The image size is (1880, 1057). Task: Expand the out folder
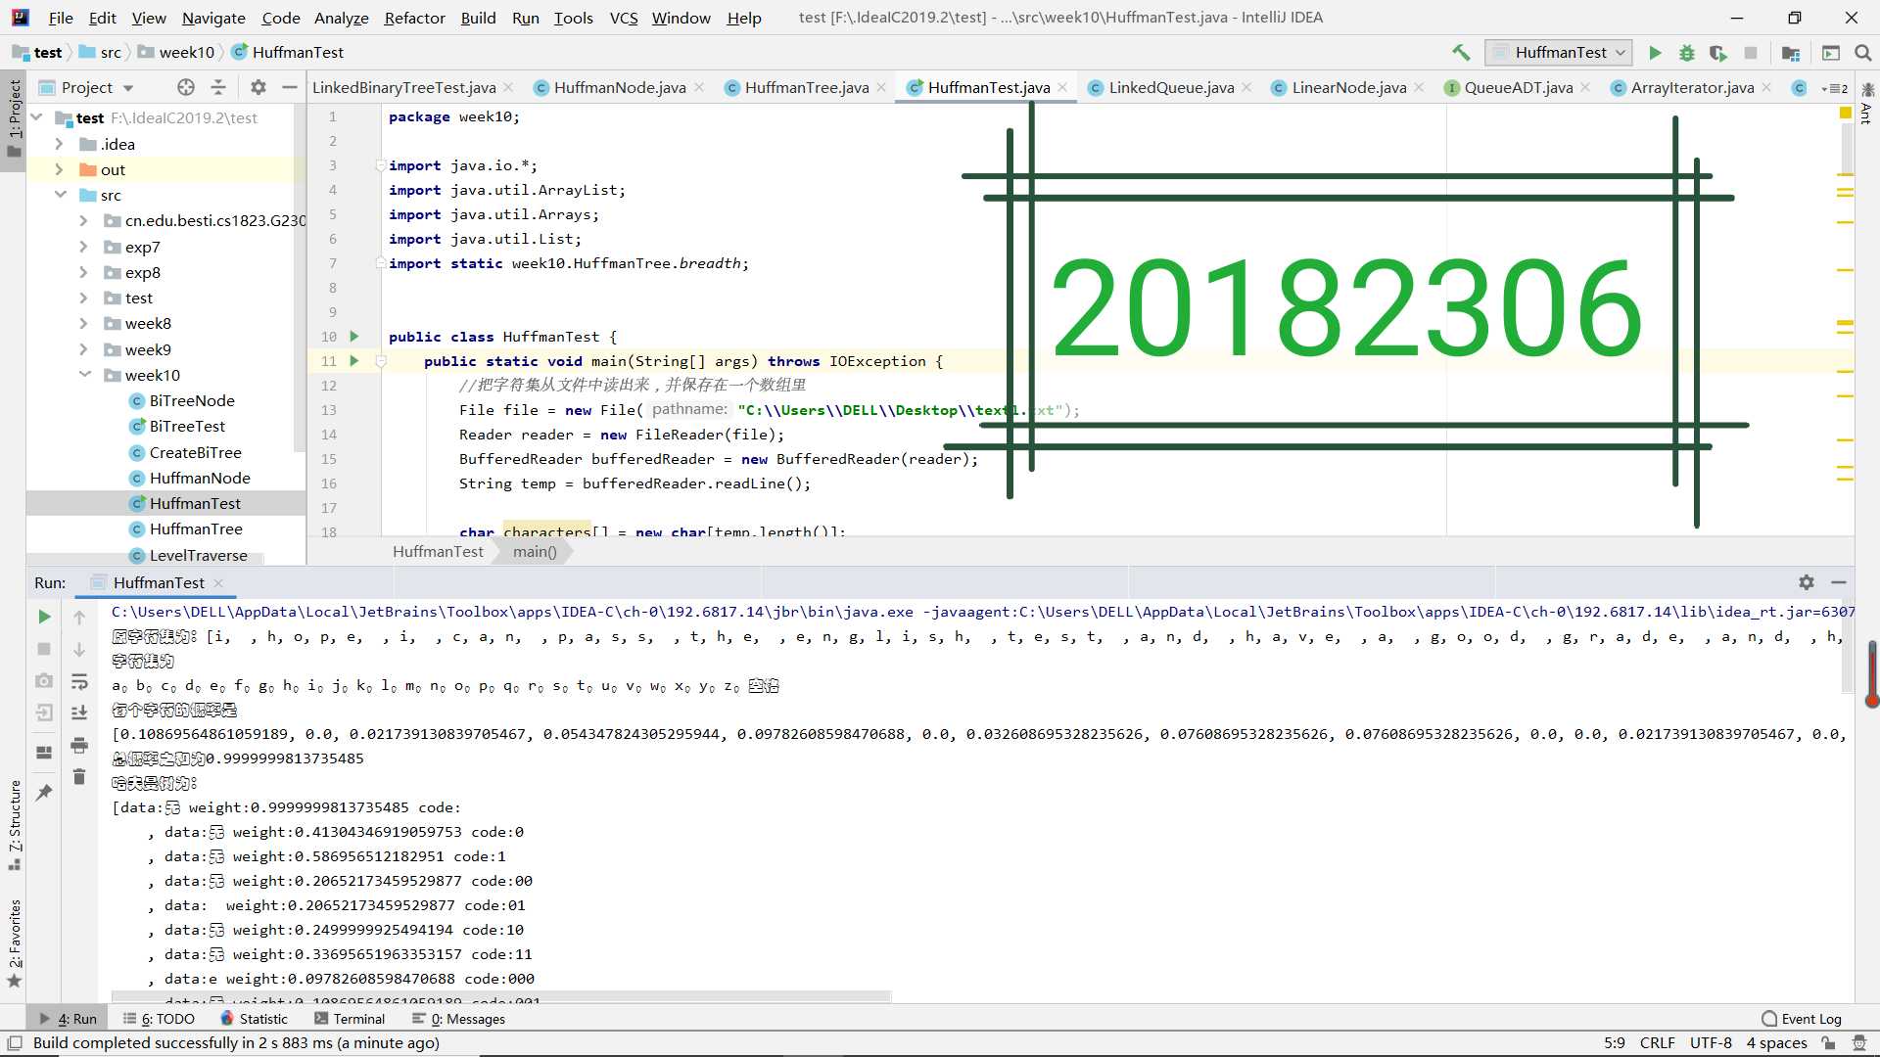click(60, 169)
